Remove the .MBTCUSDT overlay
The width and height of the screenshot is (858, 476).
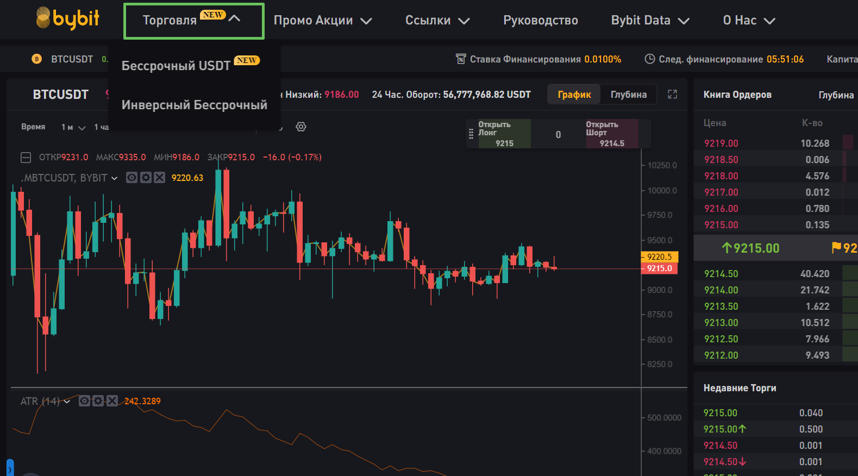pos(159,178)
